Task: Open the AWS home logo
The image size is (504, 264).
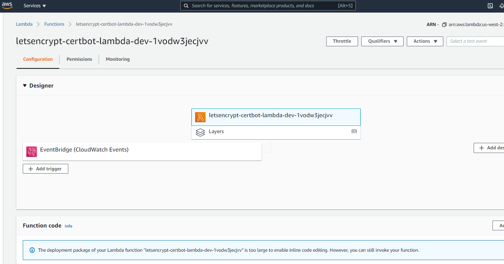Action: coord(7,5)
